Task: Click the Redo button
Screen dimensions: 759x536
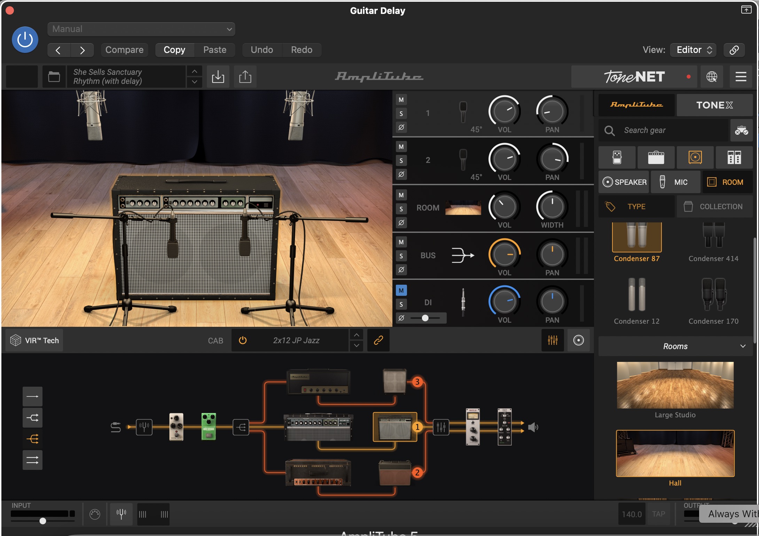Action: [x=302, y=50]
